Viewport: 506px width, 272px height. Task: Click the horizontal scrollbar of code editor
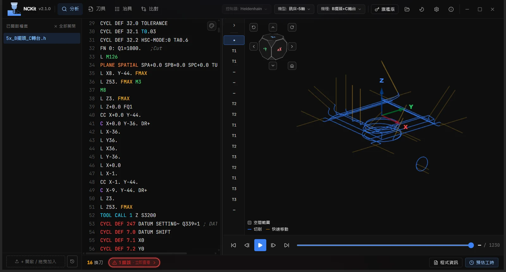click(x=136, y=253)
